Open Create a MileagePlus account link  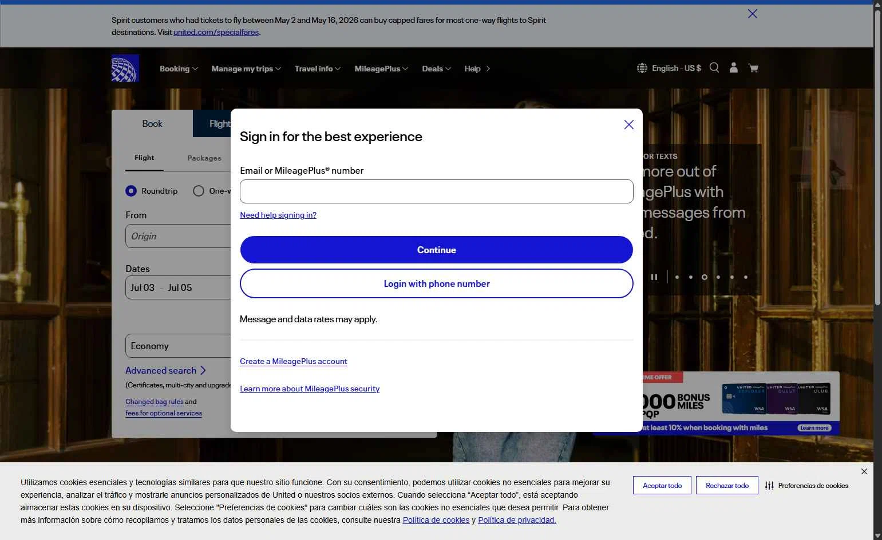click(294, 361)
